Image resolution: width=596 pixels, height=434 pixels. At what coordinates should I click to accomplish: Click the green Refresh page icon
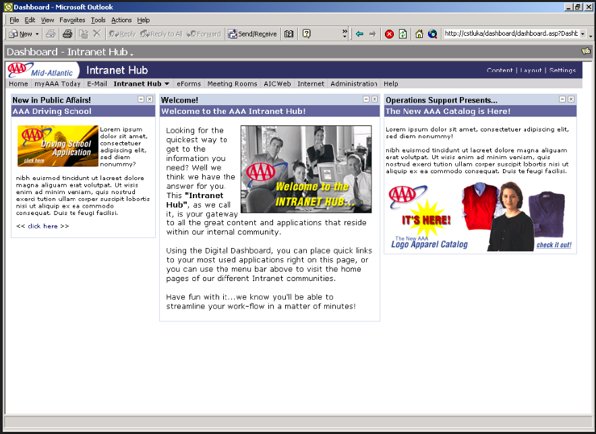(403, 34)
